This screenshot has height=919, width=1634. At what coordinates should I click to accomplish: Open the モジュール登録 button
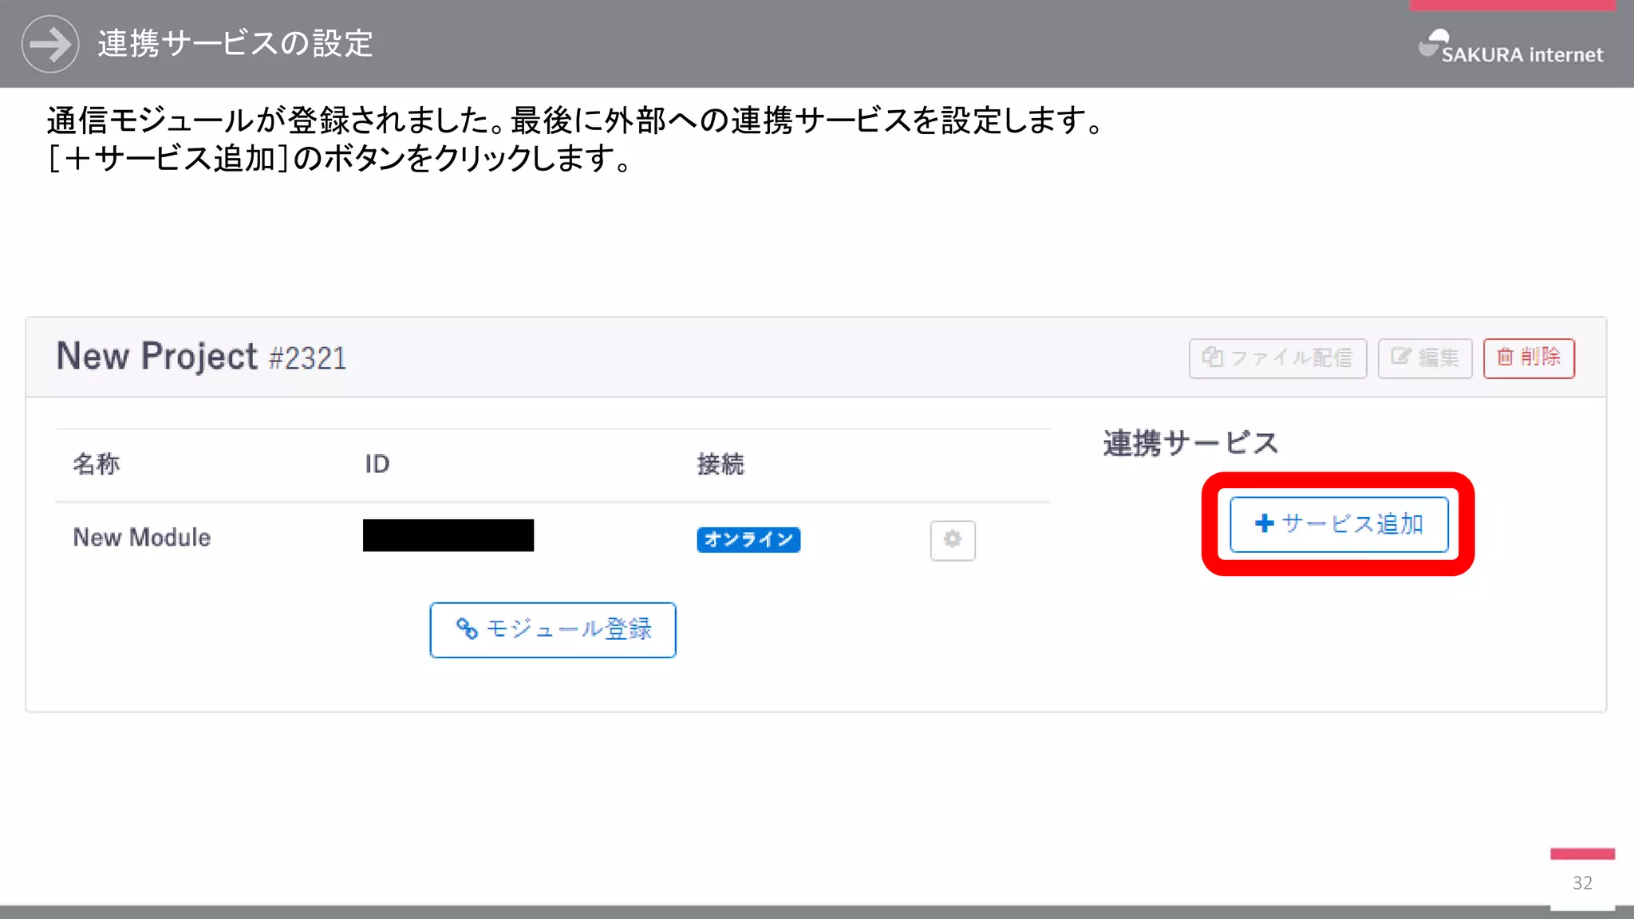[553, 629]
